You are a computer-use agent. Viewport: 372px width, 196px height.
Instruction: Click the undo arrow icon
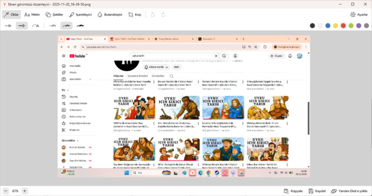[153, 15]
